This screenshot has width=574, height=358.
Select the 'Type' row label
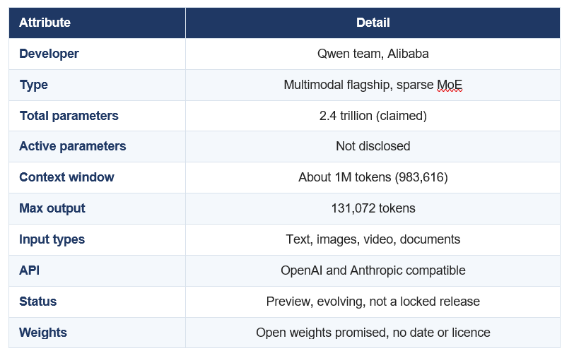click(34, 85)
